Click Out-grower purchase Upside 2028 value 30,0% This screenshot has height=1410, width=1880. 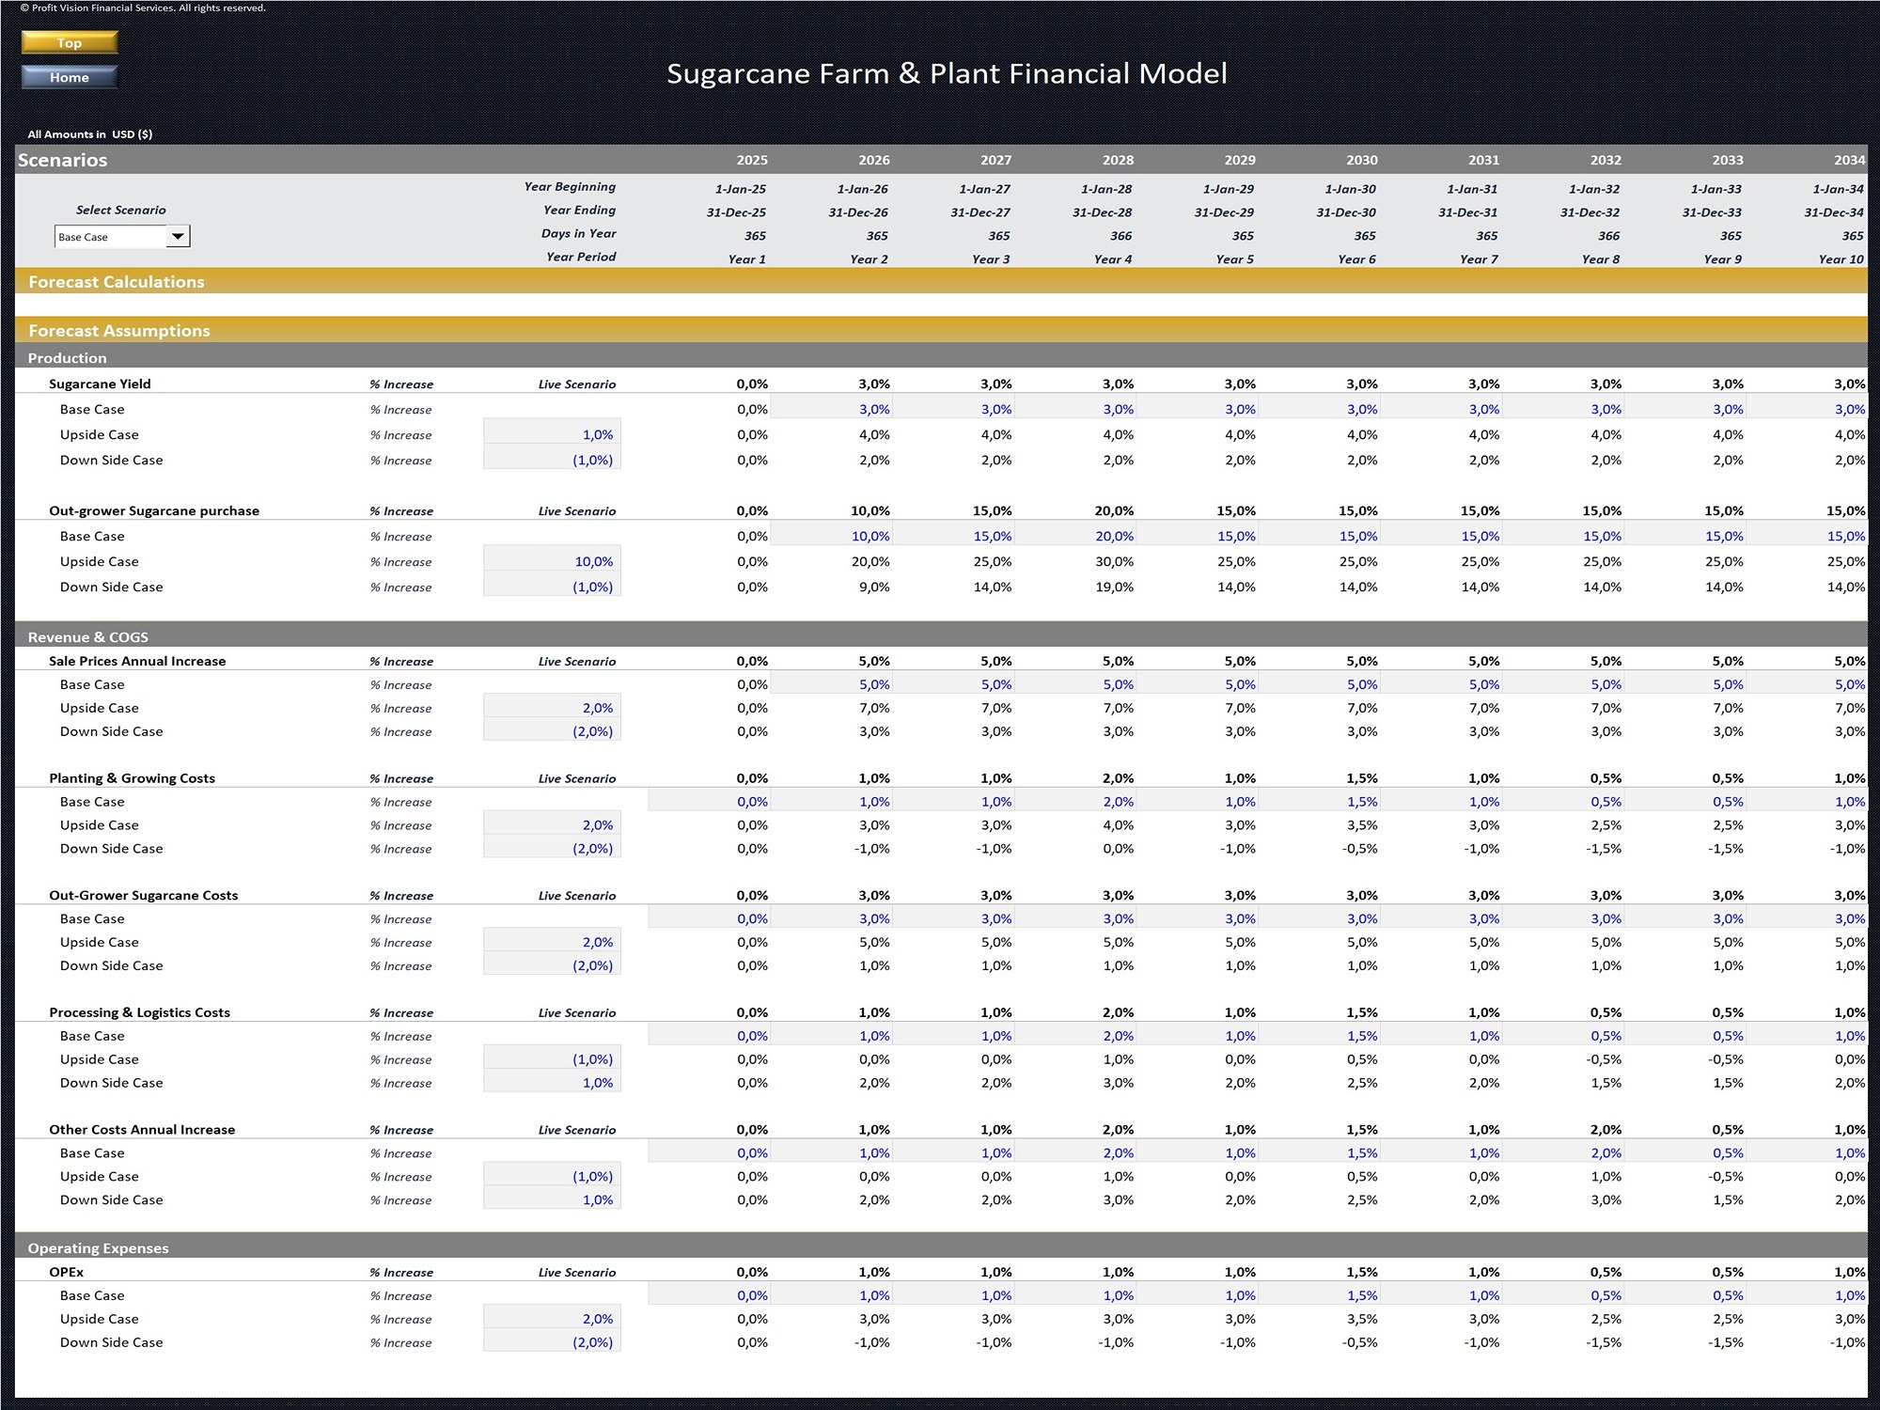pos(1114,562)
